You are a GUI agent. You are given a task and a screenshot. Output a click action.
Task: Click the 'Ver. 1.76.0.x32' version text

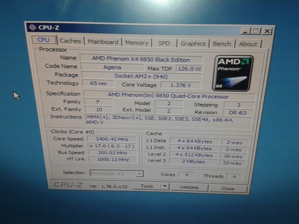pyautogui.click(x=108, y=186)
